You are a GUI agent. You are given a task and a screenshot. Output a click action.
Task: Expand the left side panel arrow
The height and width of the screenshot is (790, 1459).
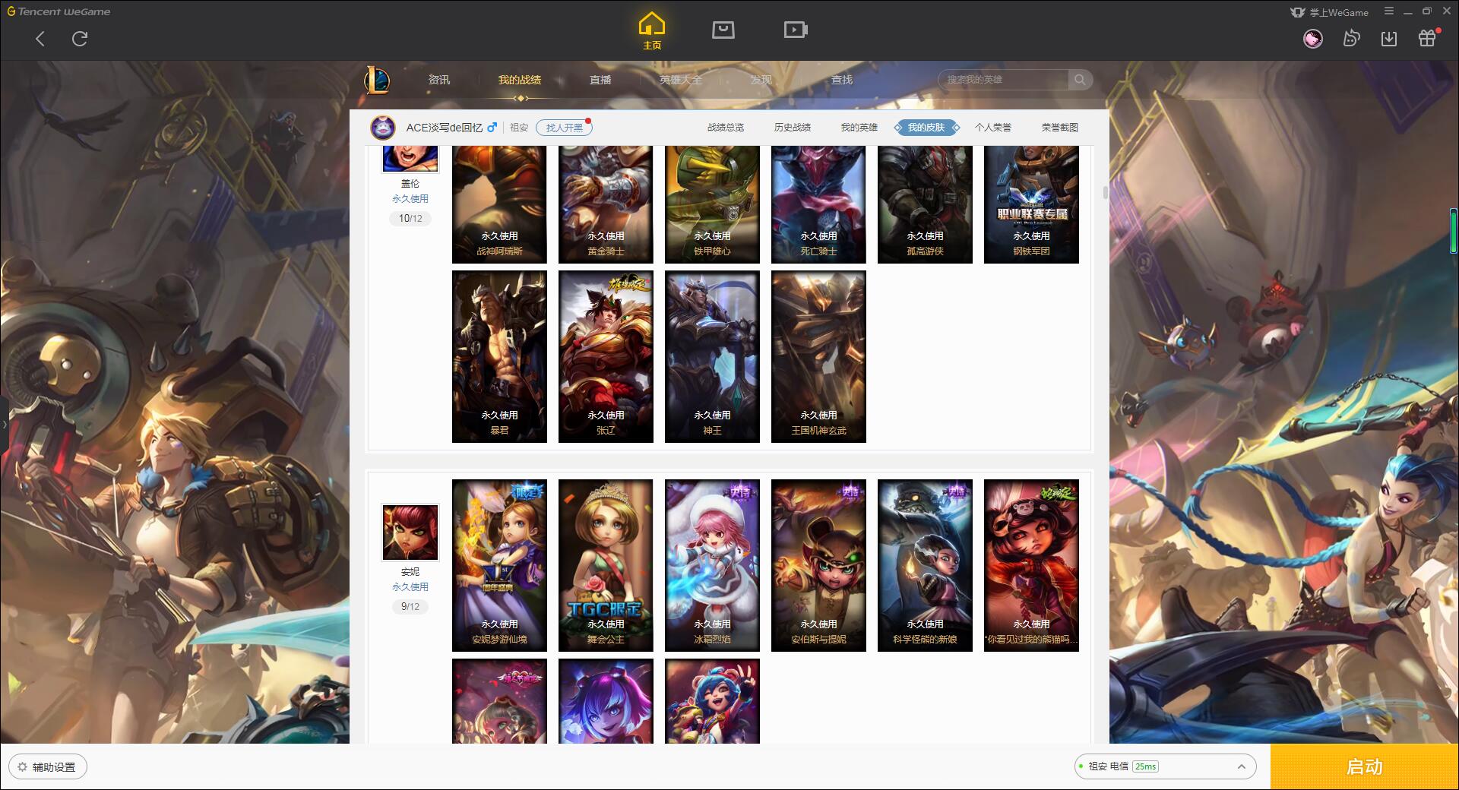coord(4,424)
